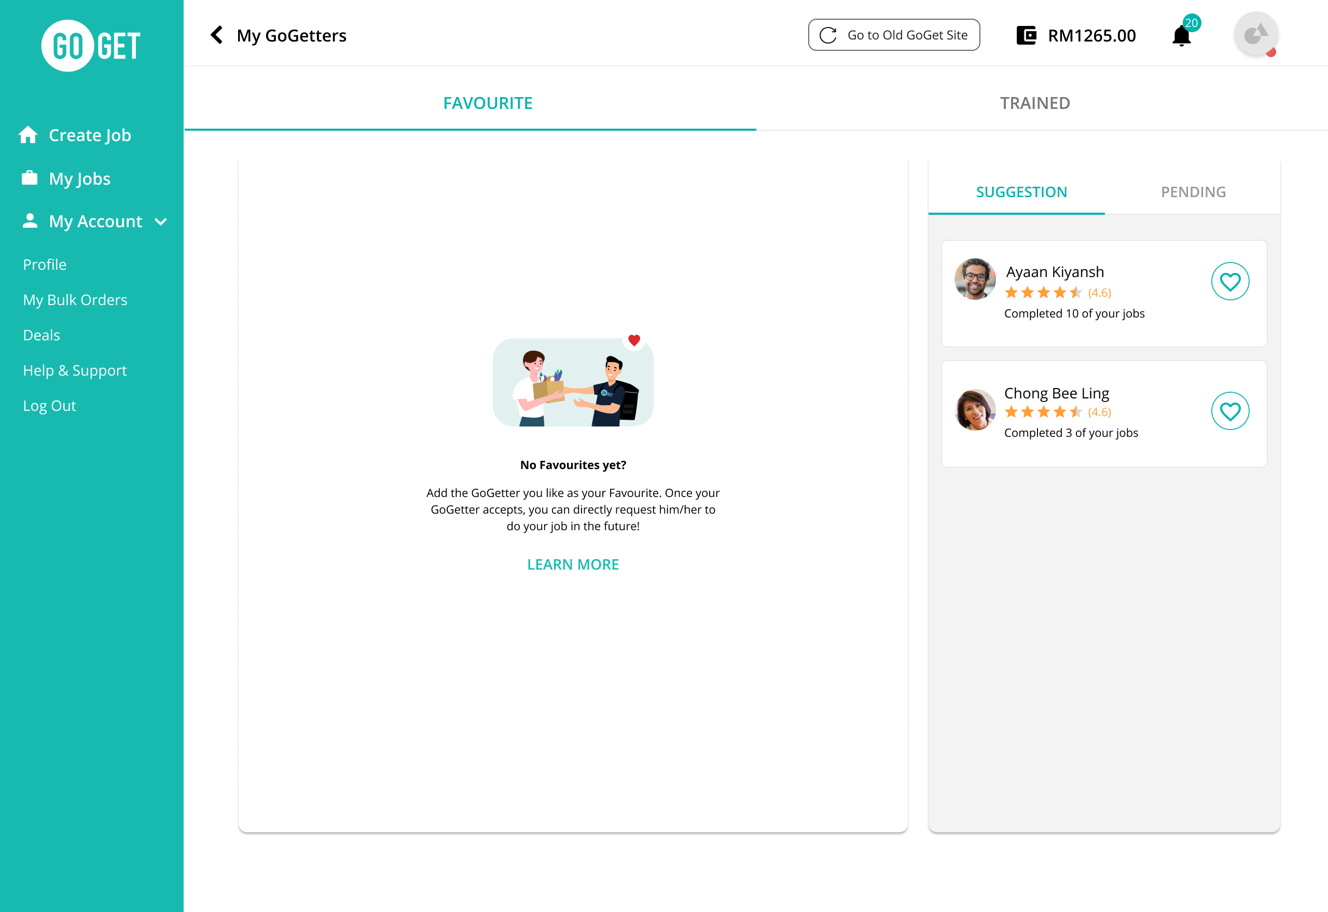Click the No Favourites illustration

coord(573,381)
